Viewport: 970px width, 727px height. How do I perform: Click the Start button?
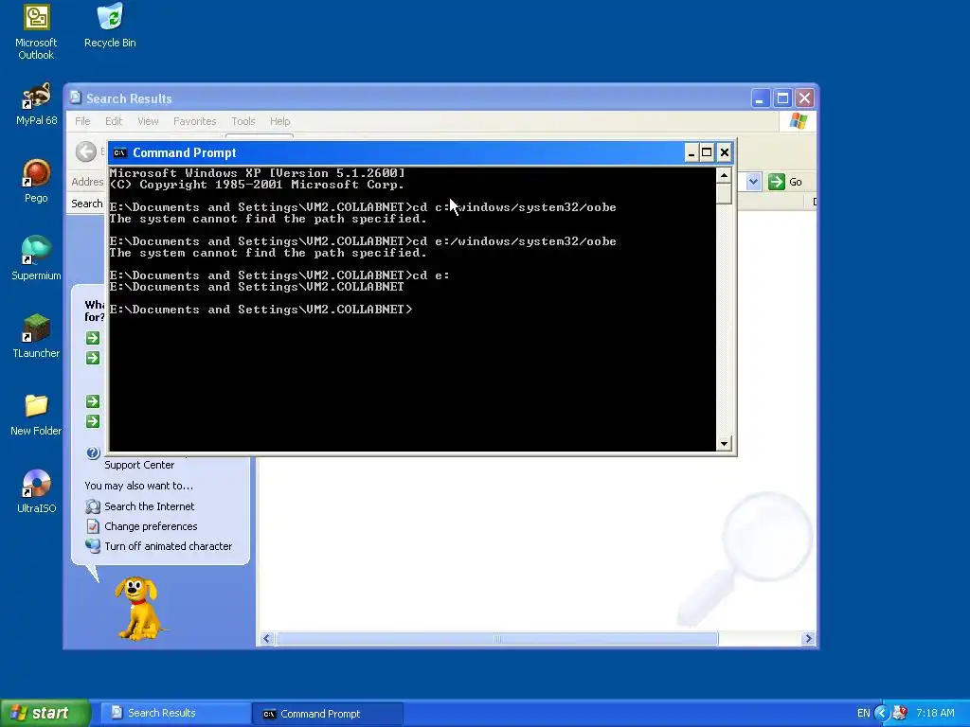click(x=45, y=713)
